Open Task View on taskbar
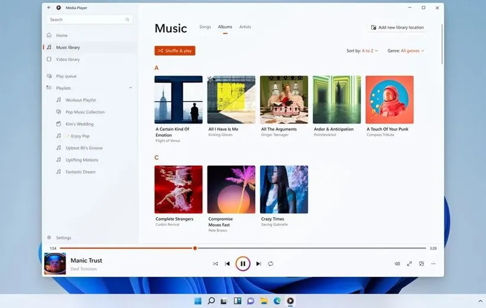The width and height of the screenshot is (486, 308). point(224,301)
